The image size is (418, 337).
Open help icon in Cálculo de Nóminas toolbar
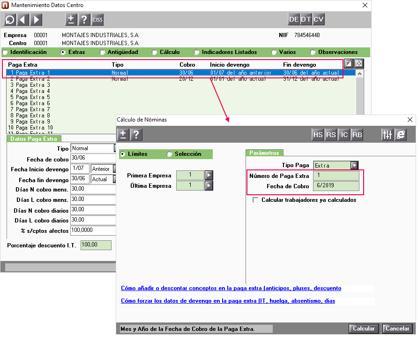pyautogui.click(x=136, y=134)
